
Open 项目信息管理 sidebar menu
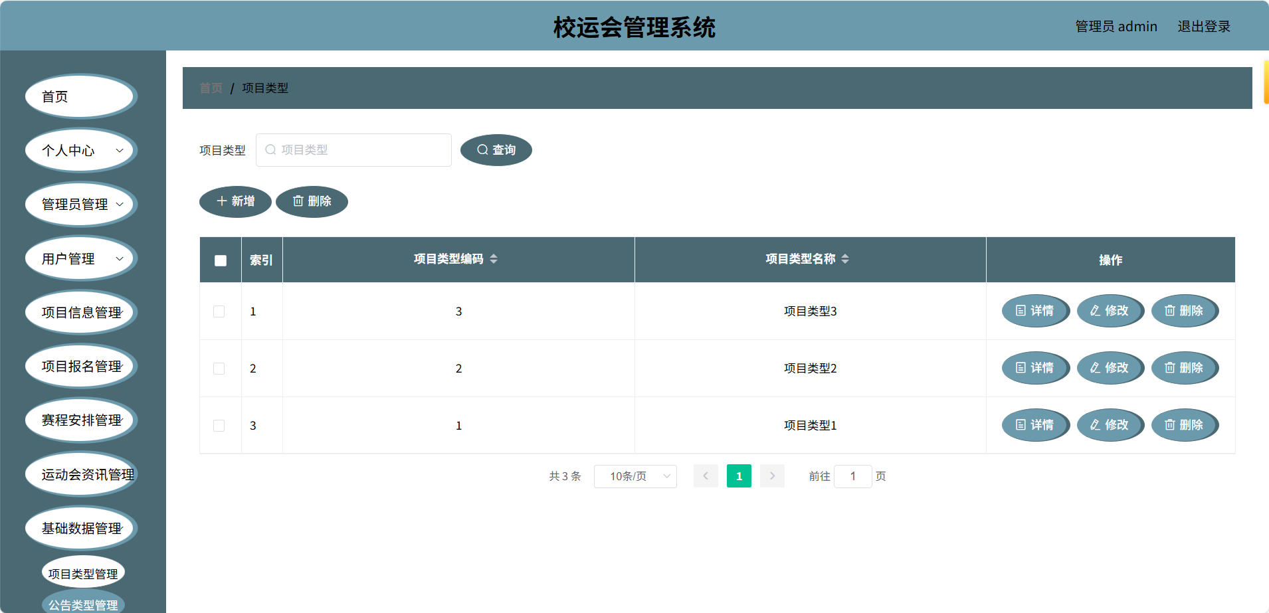tap(80, 313)
